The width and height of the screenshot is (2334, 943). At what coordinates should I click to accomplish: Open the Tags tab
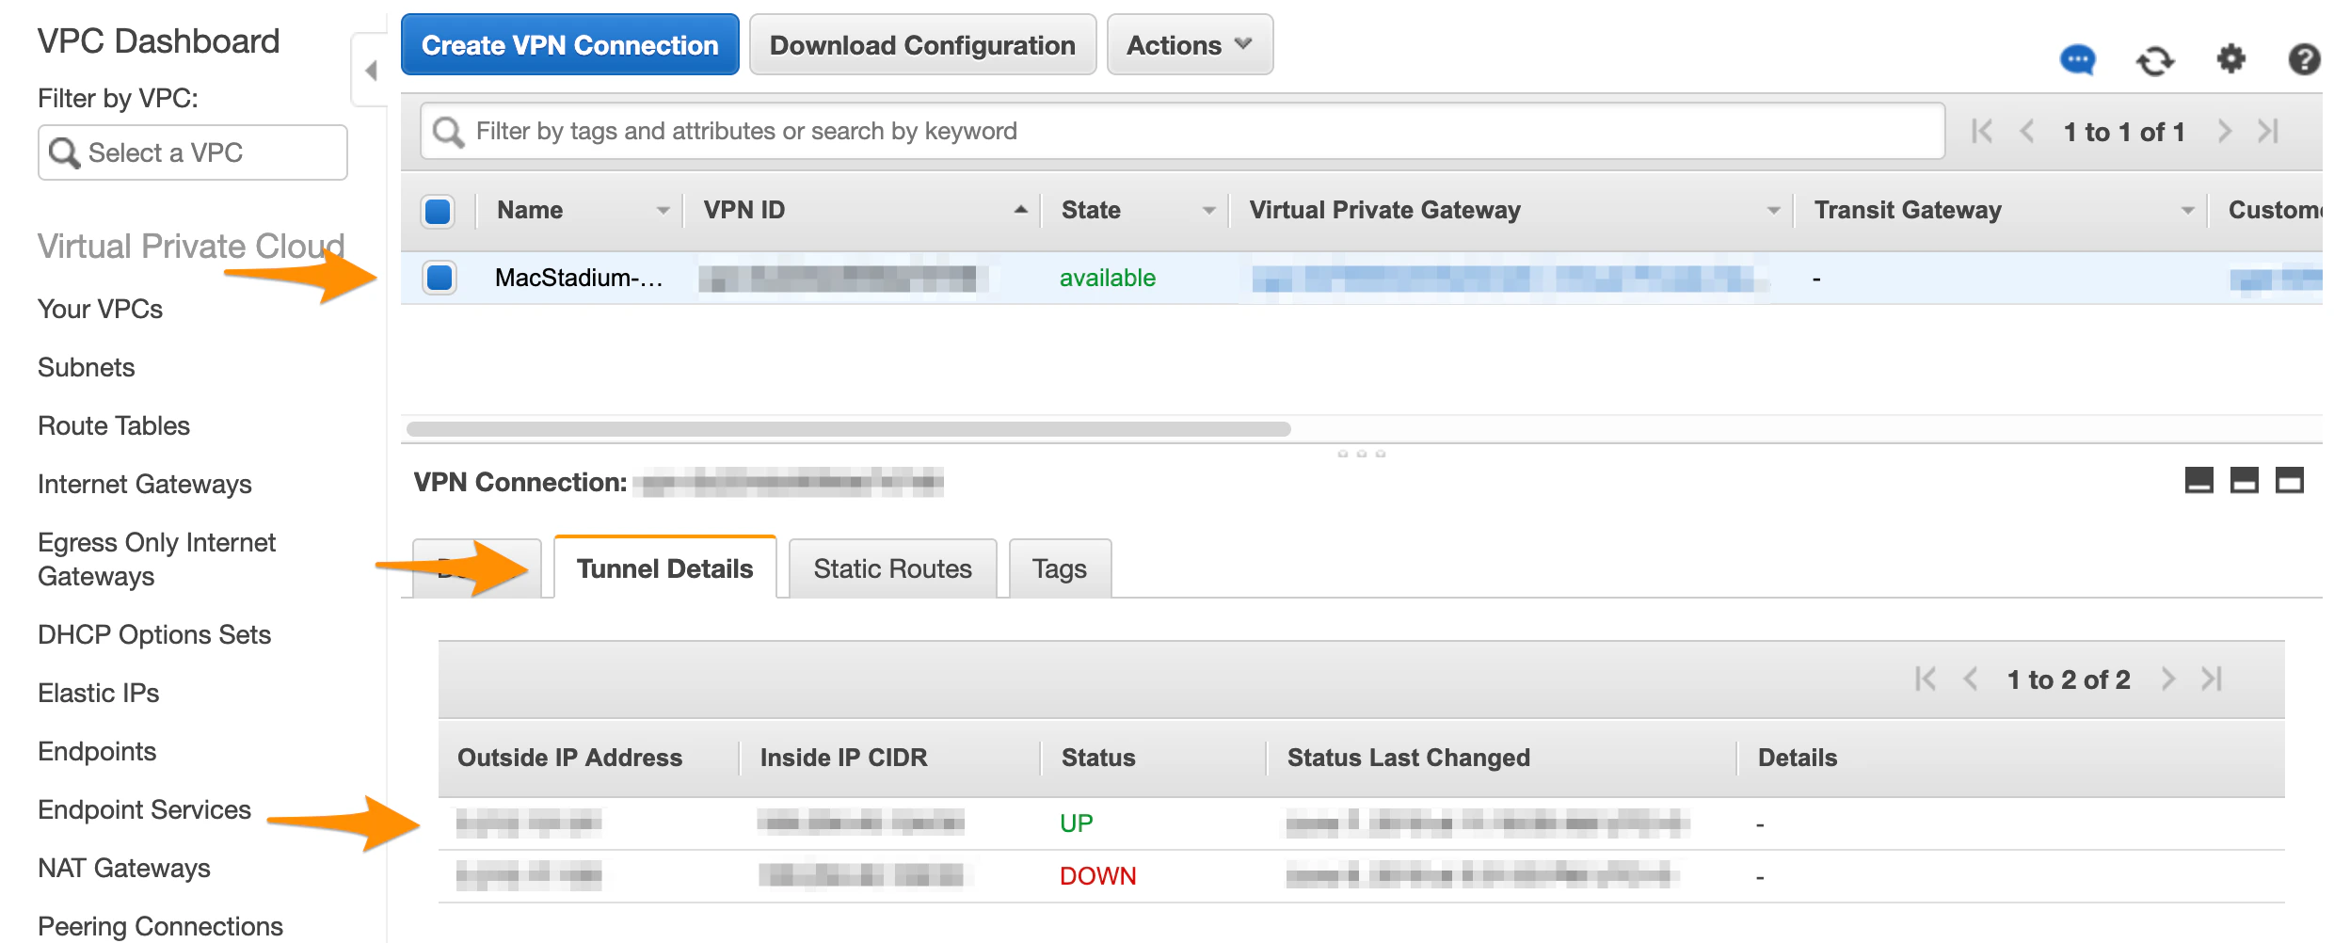pos(1060,567)
